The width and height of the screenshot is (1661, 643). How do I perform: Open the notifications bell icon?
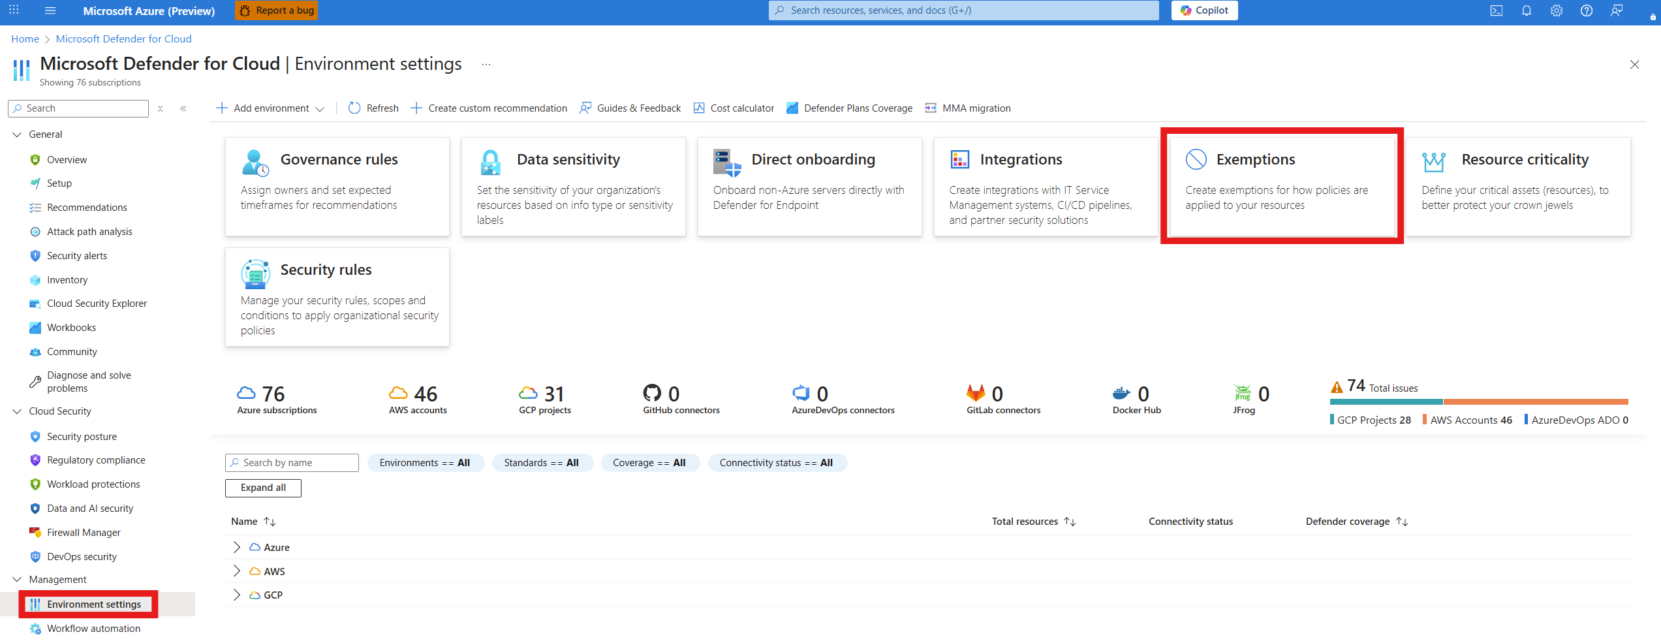pyautogui.click(x=1527, y=10)
